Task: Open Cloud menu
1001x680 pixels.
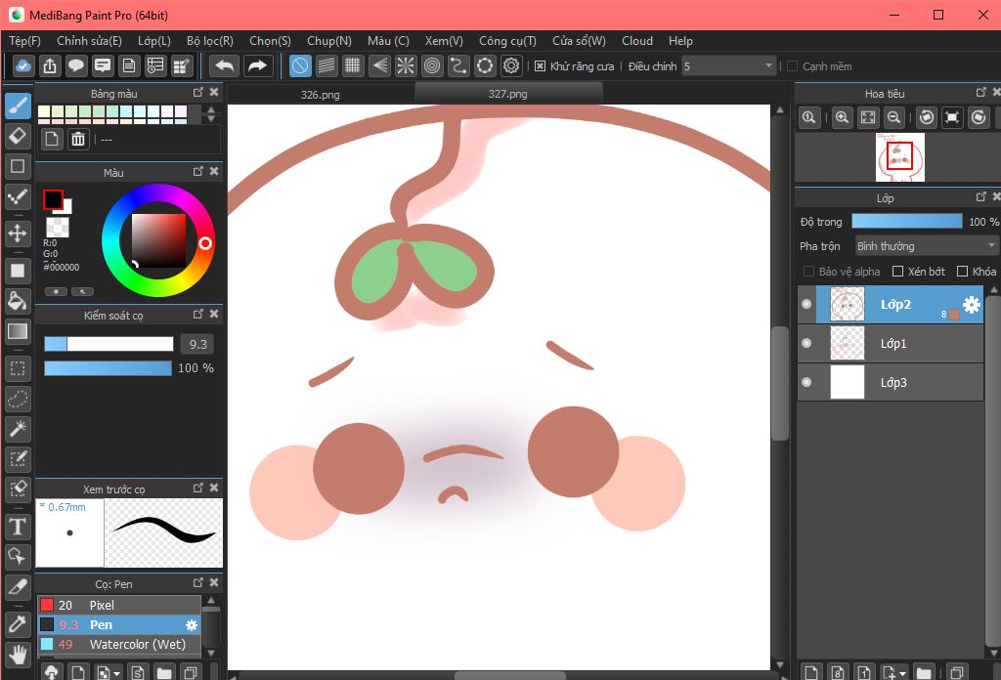Action: (x=637, y=41)
